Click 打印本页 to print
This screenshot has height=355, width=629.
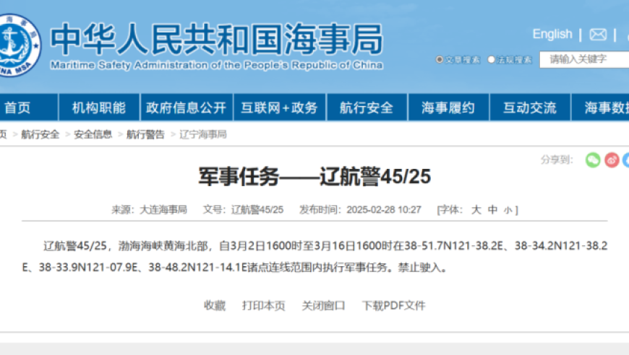click(x=264, y=306)
